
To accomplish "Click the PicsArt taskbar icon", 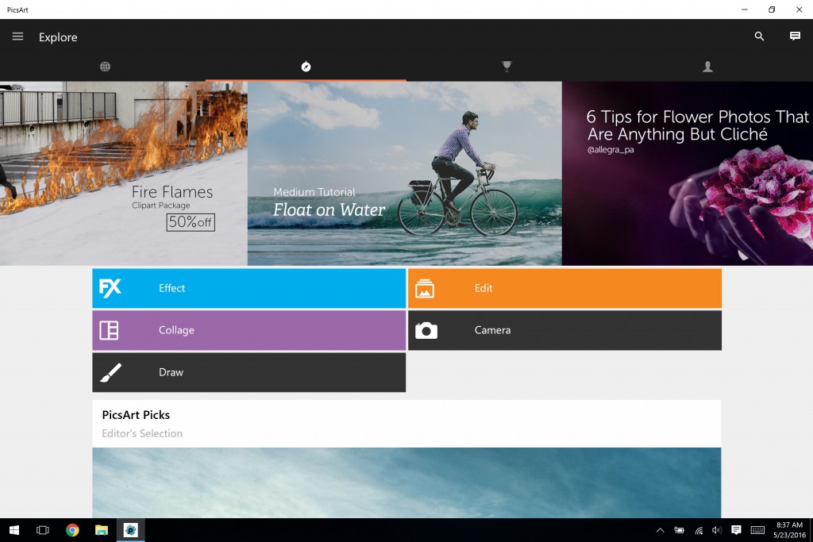I will [x=131, y=530].
